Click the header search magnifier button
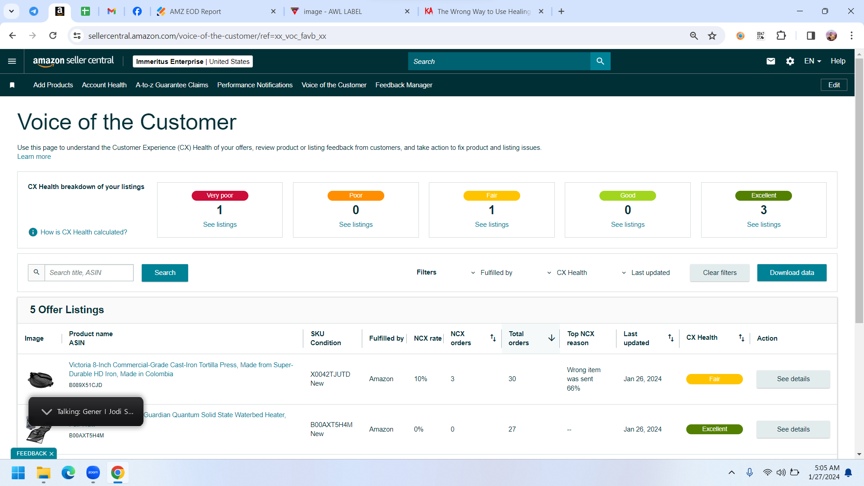 tap(600, 61)
